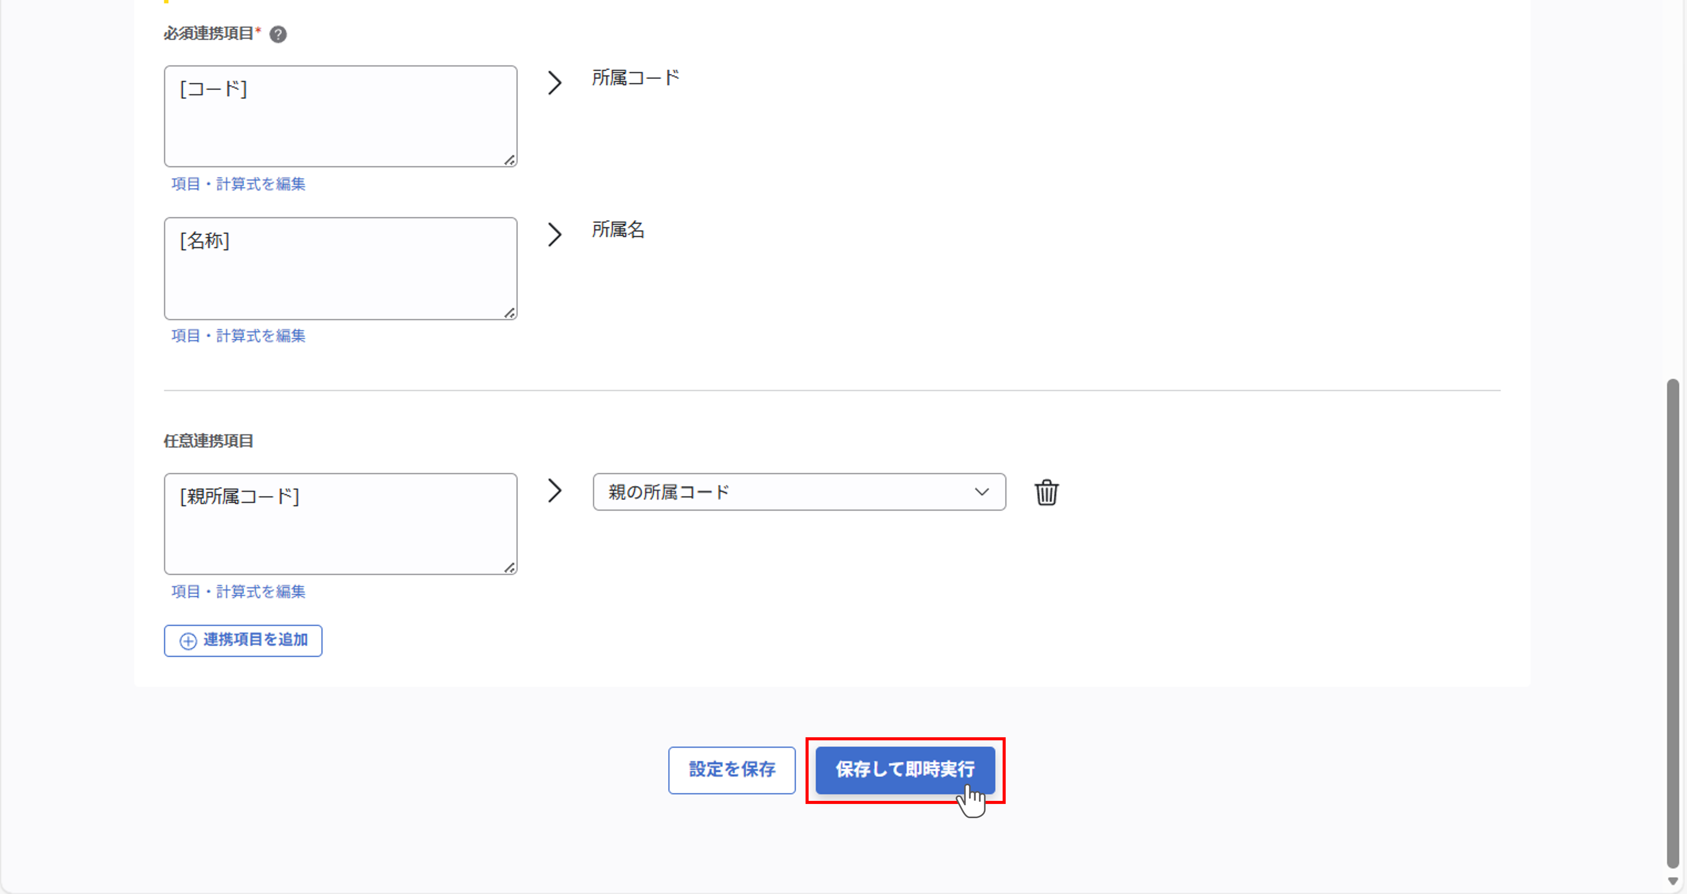Open 項目・計算式を編集 under [親所属コード] field
This screenshot has width=1687, height=894.
click(x=238, y=592)
